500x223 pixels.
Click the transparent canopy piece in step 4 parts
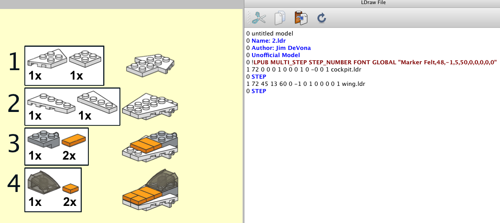pos(44,183)
